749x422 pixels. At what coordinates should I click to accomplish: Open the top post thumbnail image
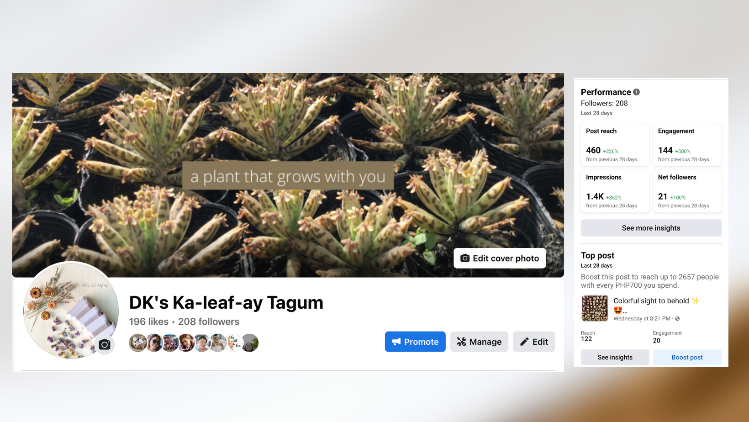[x=595, y=308]
